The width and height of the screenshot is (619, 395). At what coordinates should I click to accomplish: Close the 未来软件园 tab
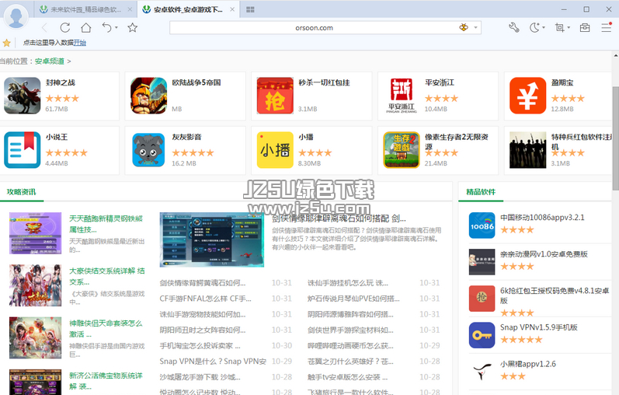tap(130, 9)
